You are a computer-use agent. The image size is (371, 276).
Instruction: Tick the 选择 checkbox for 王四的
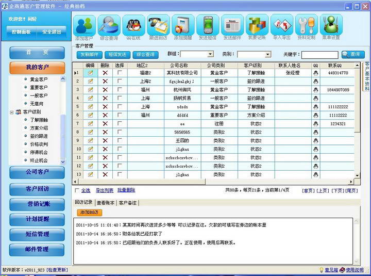coord(120,140)
